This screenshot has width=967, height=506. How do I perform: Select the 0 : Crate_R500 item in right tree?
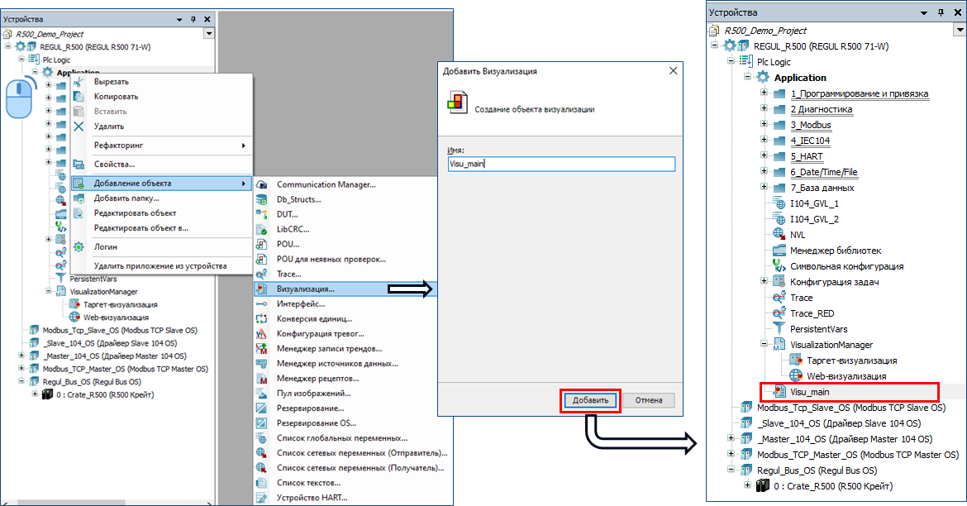point(832,486)
